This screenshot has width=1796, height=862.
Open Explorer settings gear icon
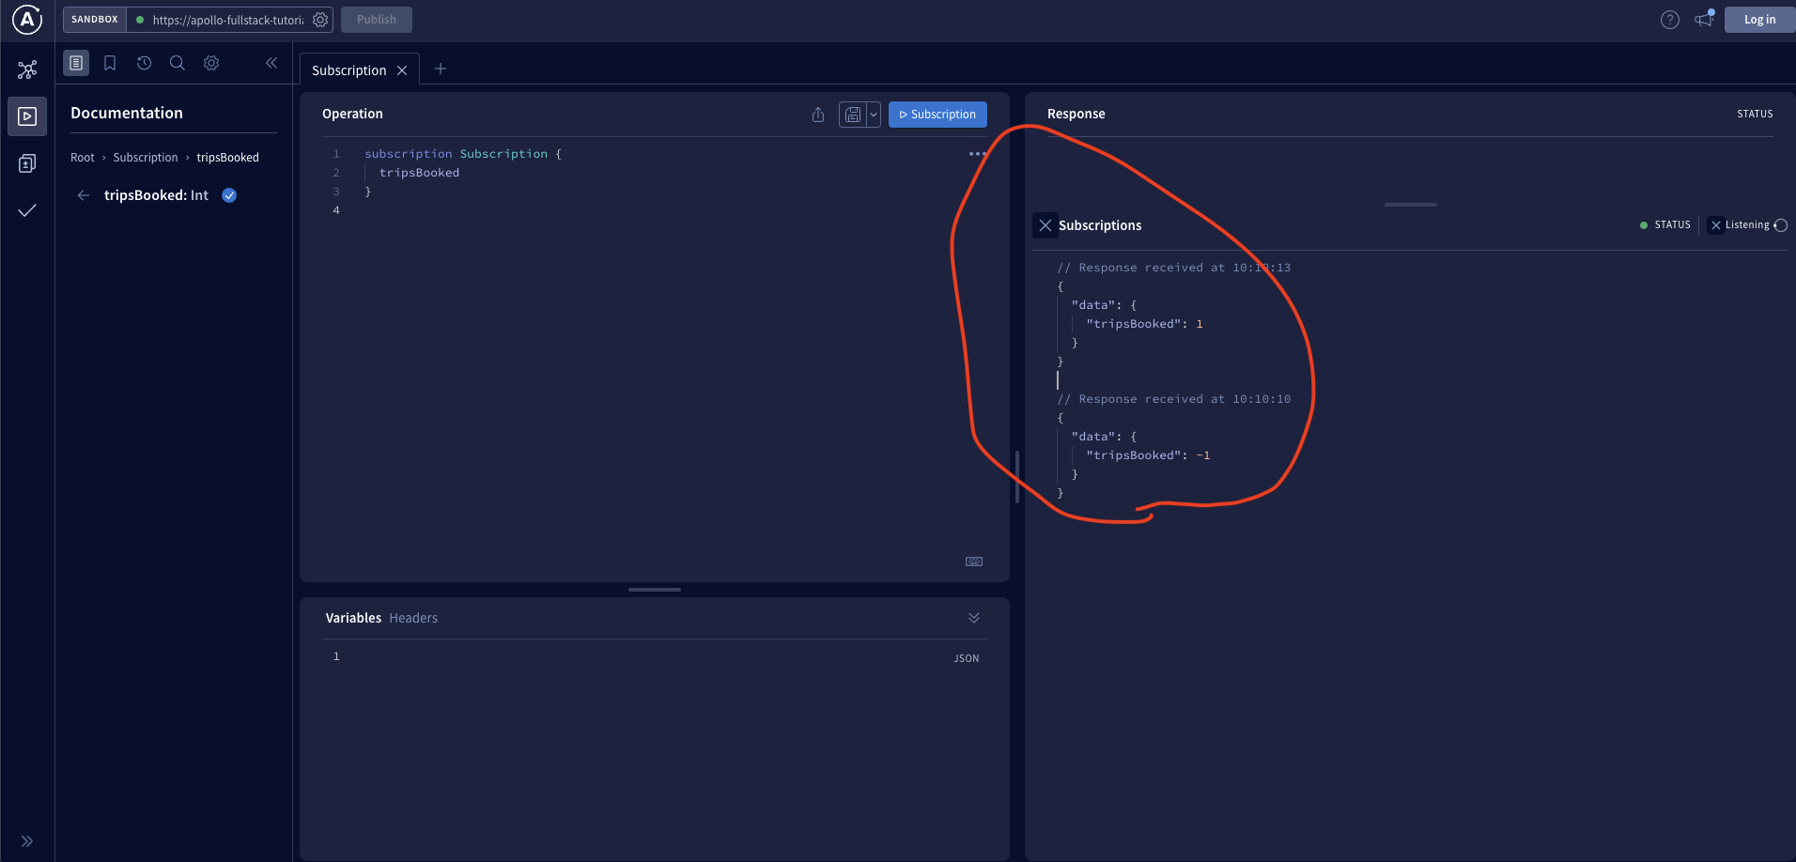click(x=211, y=63)
